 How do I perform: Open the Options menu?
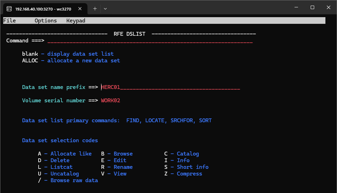46,21
